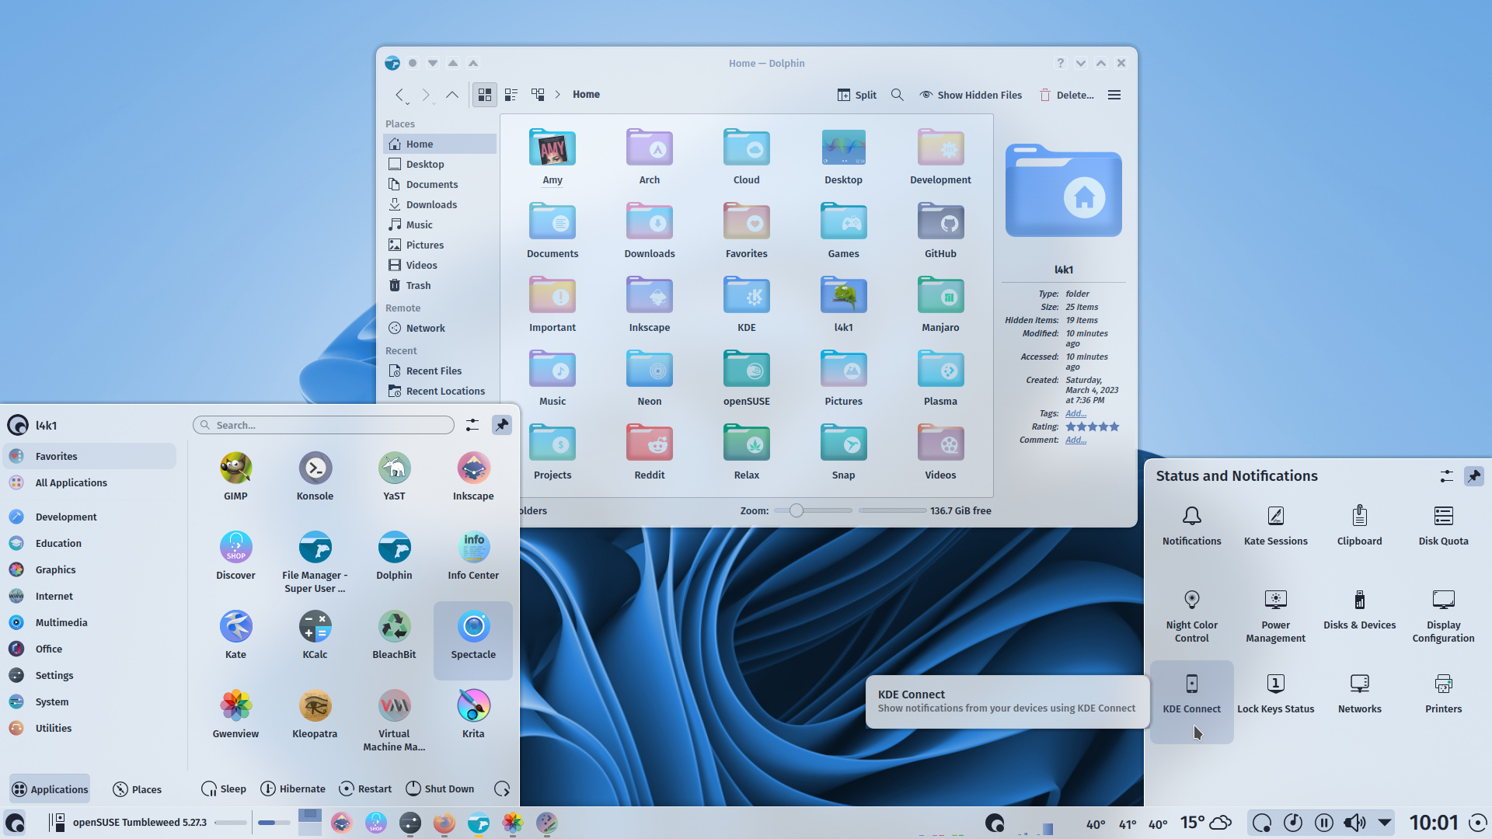
Task: Click the Sleep button
Action: tap(223, 789)
